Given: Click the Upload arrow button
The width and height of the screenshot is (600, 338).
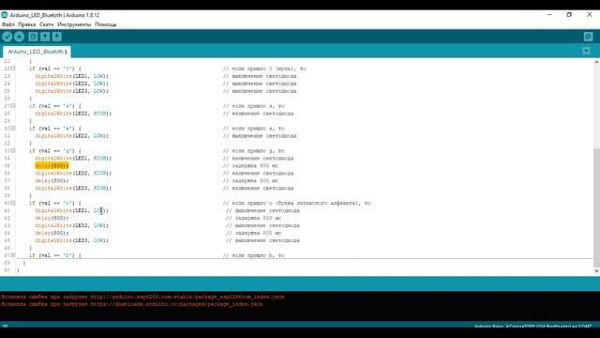Looking at the screenshot, I should point(19,37).
